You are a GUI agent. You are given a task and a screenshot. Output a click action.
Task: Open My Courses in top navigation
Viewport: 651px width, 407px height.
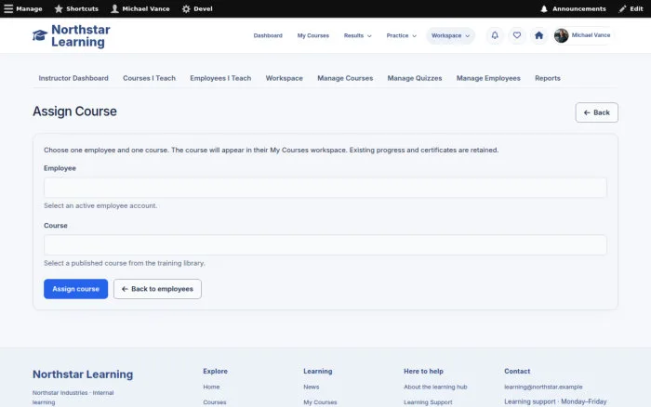[313, 35]
